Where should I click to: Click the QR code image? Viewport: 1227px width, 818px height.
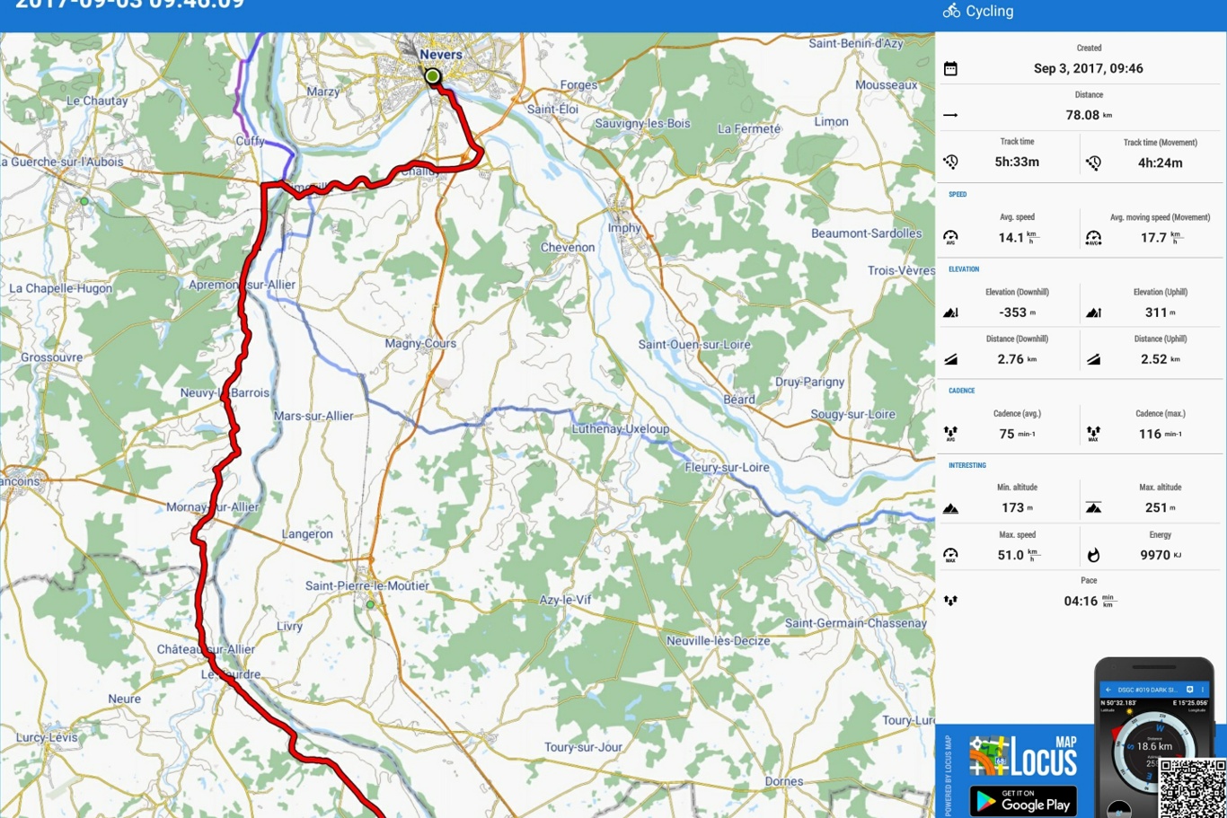point(1192,787)
